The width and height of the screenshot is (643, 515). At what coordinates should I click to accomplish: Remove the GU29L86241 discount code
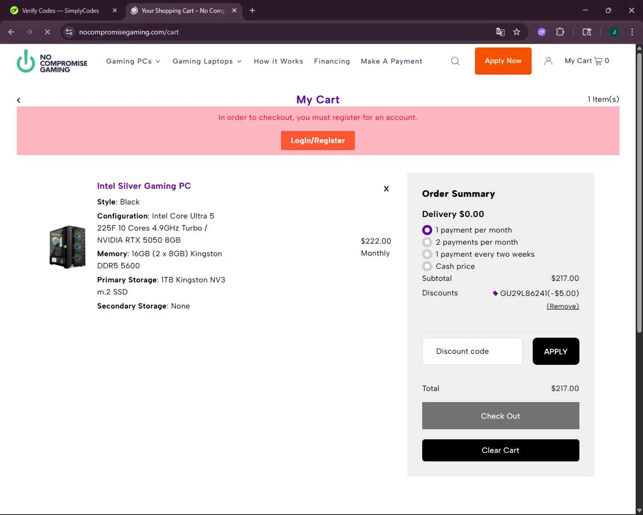tap(562, 306)
